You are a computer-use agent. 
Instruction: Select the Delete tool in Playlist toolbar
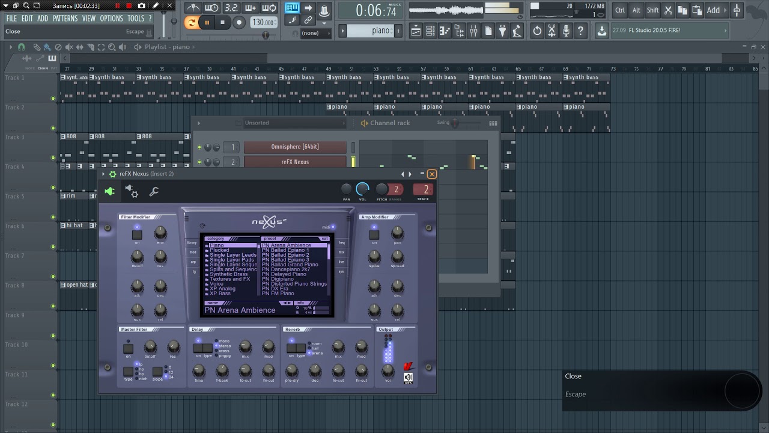coord(58,47)
